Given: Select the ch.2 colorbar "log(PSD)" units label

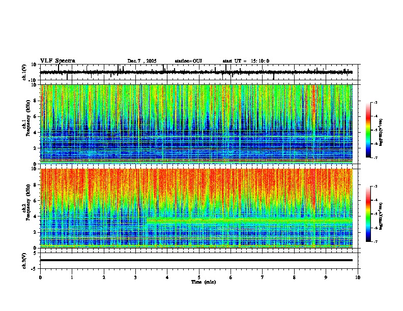Looking at the screenshot, I should coord(381,215).
